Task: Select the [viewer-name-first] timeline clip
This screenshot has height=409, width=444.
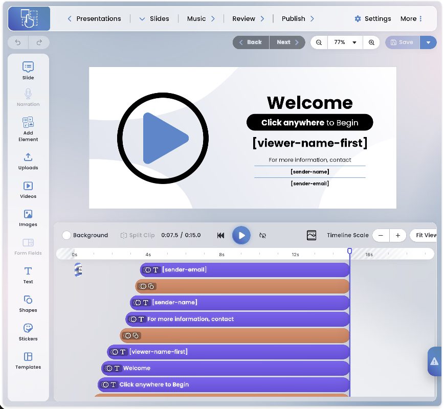Action: (228, 352)
